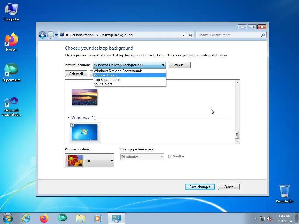Open the Change picture every dropdown

(x=142, y=157)
